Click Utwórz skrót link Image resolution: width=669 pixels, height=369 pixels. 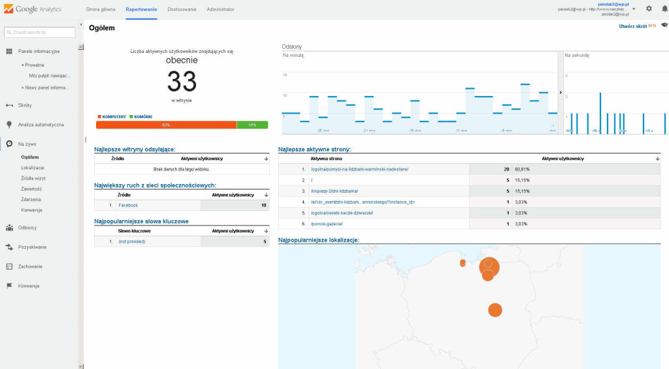(632, 26)
